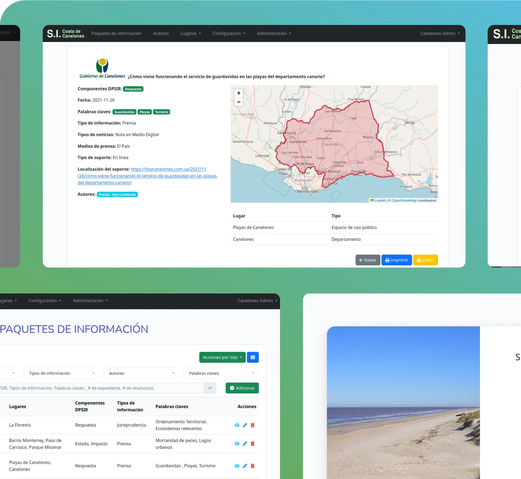521x479 pixels.
Task: Edit the La Floresta record with pencil icon
Action: point(245,425)
